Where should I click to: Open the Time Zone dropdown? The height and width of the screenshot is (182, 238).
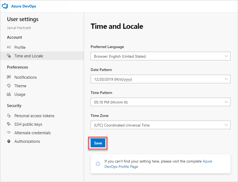(x=160, y=125)
